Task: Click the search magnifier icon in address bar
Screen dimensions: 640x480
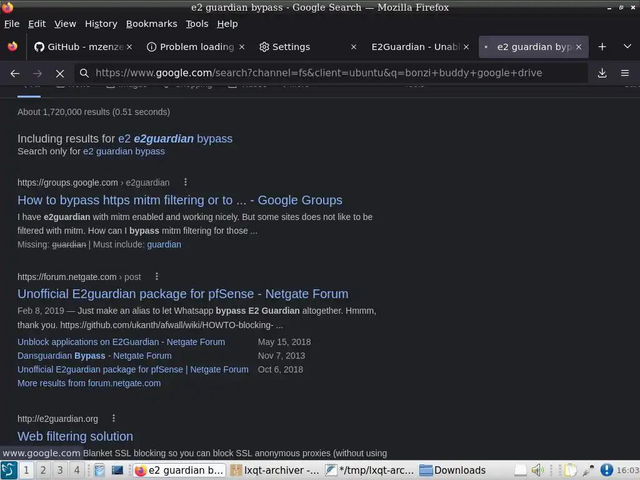Action: 84,73
